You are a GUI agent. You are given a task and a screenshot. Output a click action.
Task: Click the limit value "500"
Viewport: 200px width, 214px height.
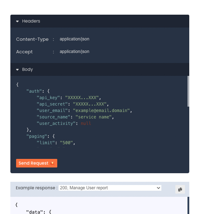[x=66, y=143]
